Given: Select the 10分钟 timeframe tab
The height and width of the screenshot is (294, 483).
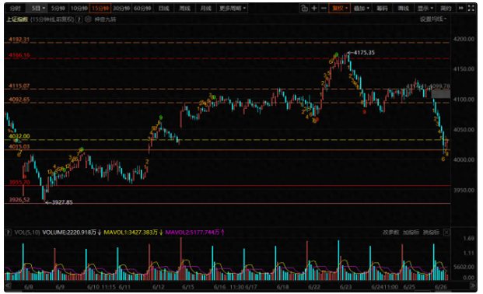Looking at the screenshot, I should coord(79,9).
